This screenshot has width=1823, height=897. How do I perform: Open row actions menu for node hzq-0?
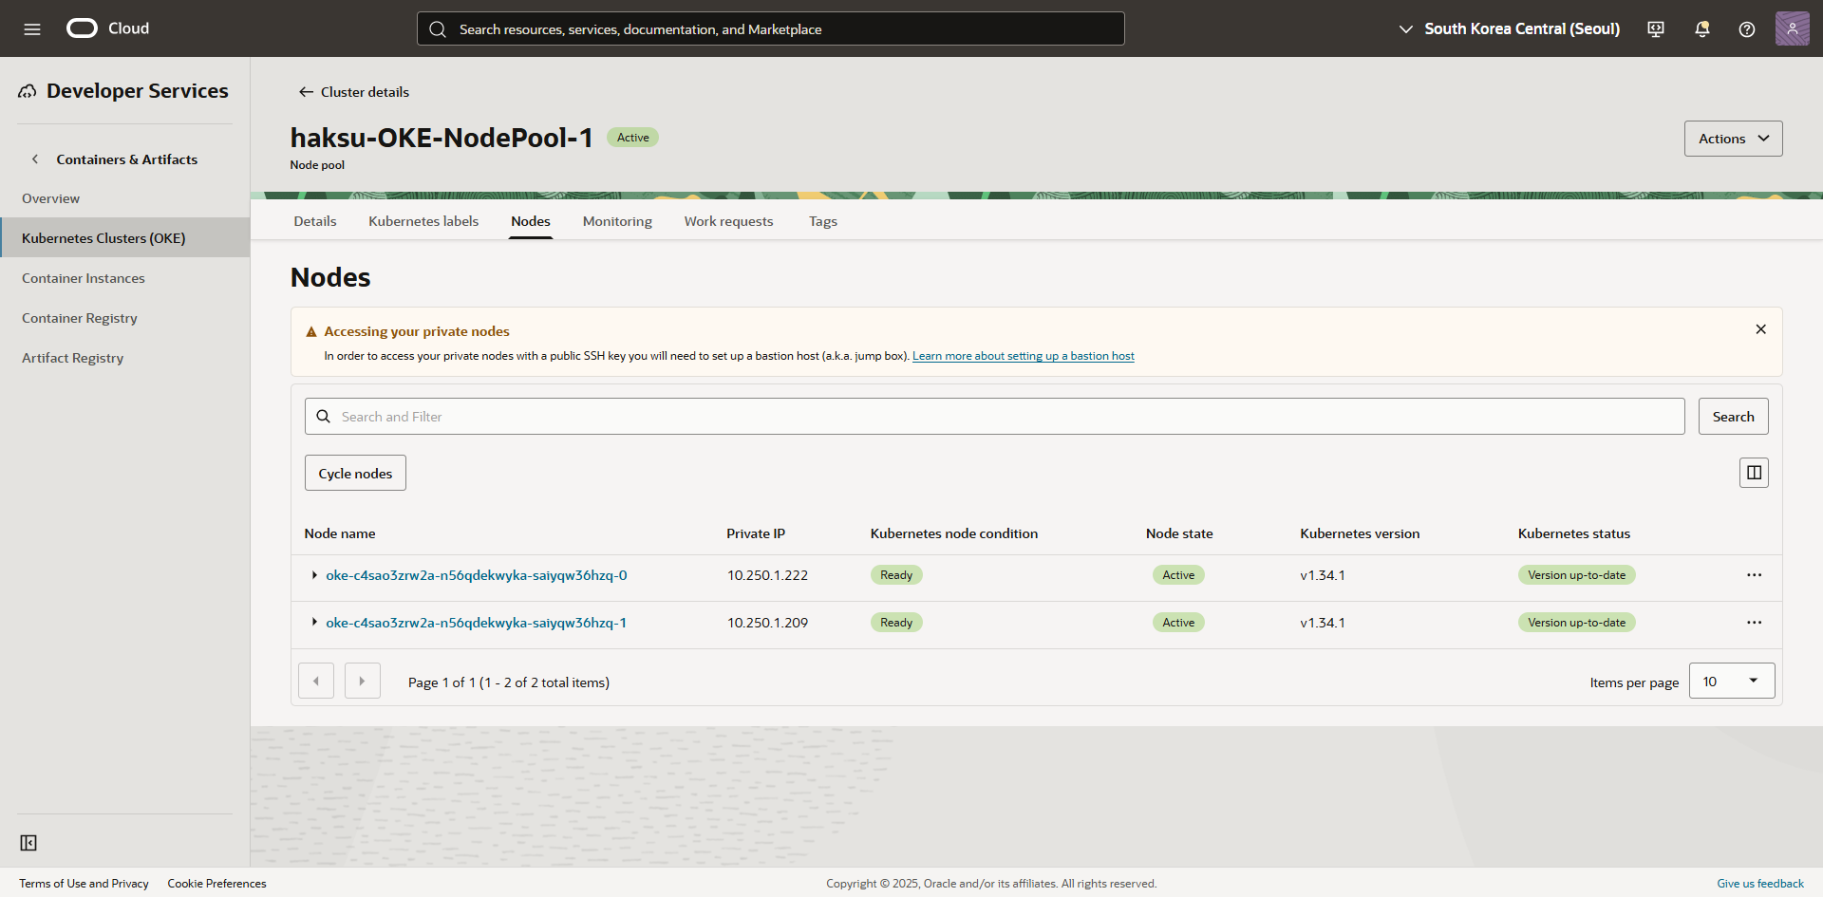(x=1754, y=575)
